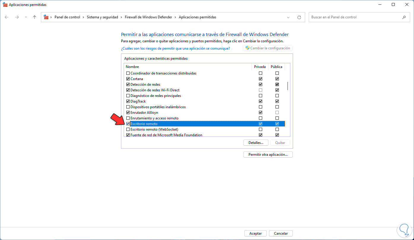414x240 pixels.
Task: Toggle Privada checkbox for Enrutador AllJoyn
Action: 260,113
